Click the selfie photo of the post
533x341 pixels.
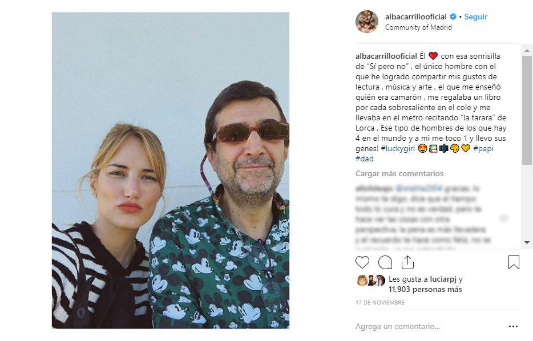click(x=170, y=170)
